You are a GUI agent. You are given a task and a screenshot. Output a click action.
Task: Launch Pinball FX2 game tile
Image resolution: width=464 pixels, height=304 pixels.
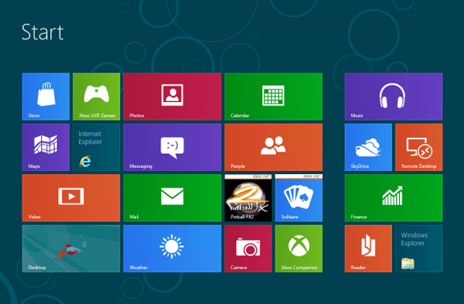tap(248, 198)
